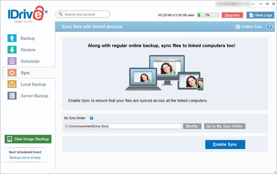Click the Modify button
This screenshot has width=277, height=174.
192,126
